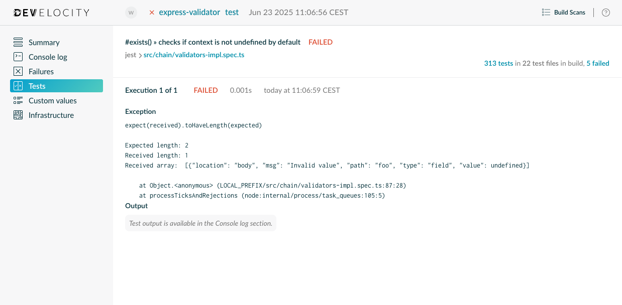Click the Test output notice box

click(x=200, y=223)
